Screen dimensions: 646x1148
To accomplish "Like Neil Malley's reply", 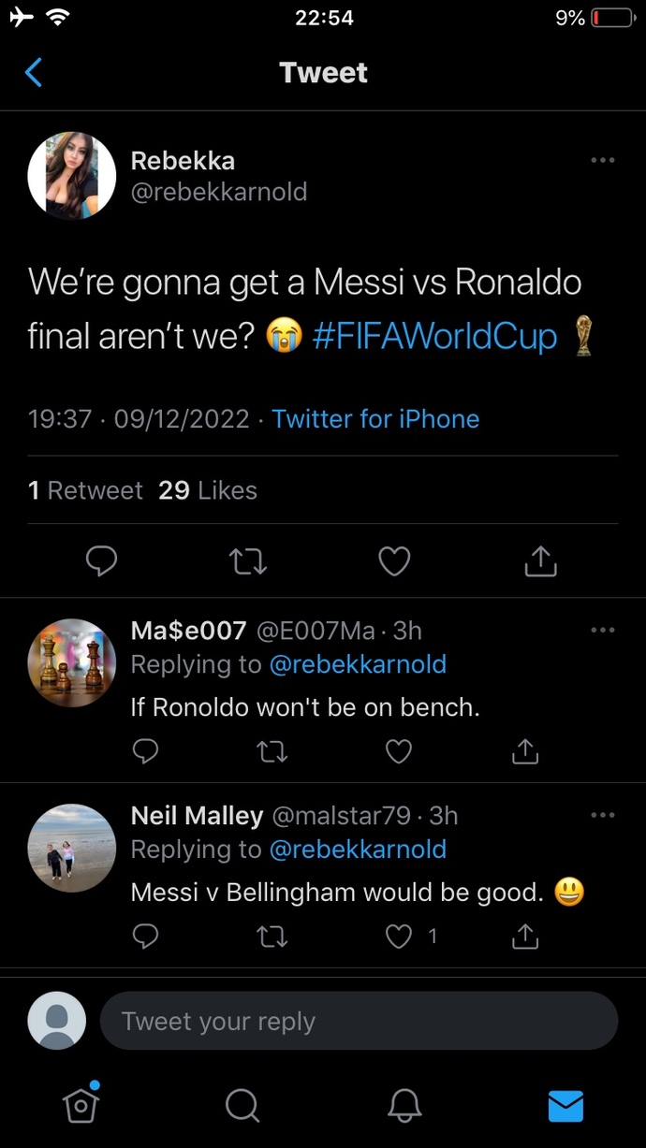I will coord(398,936).
